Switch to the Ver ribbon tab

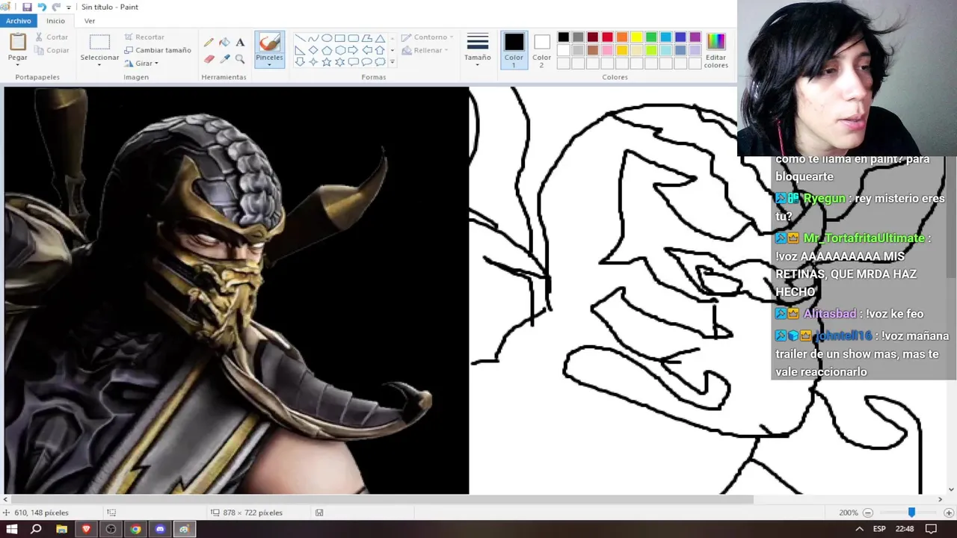coord(90,21)
